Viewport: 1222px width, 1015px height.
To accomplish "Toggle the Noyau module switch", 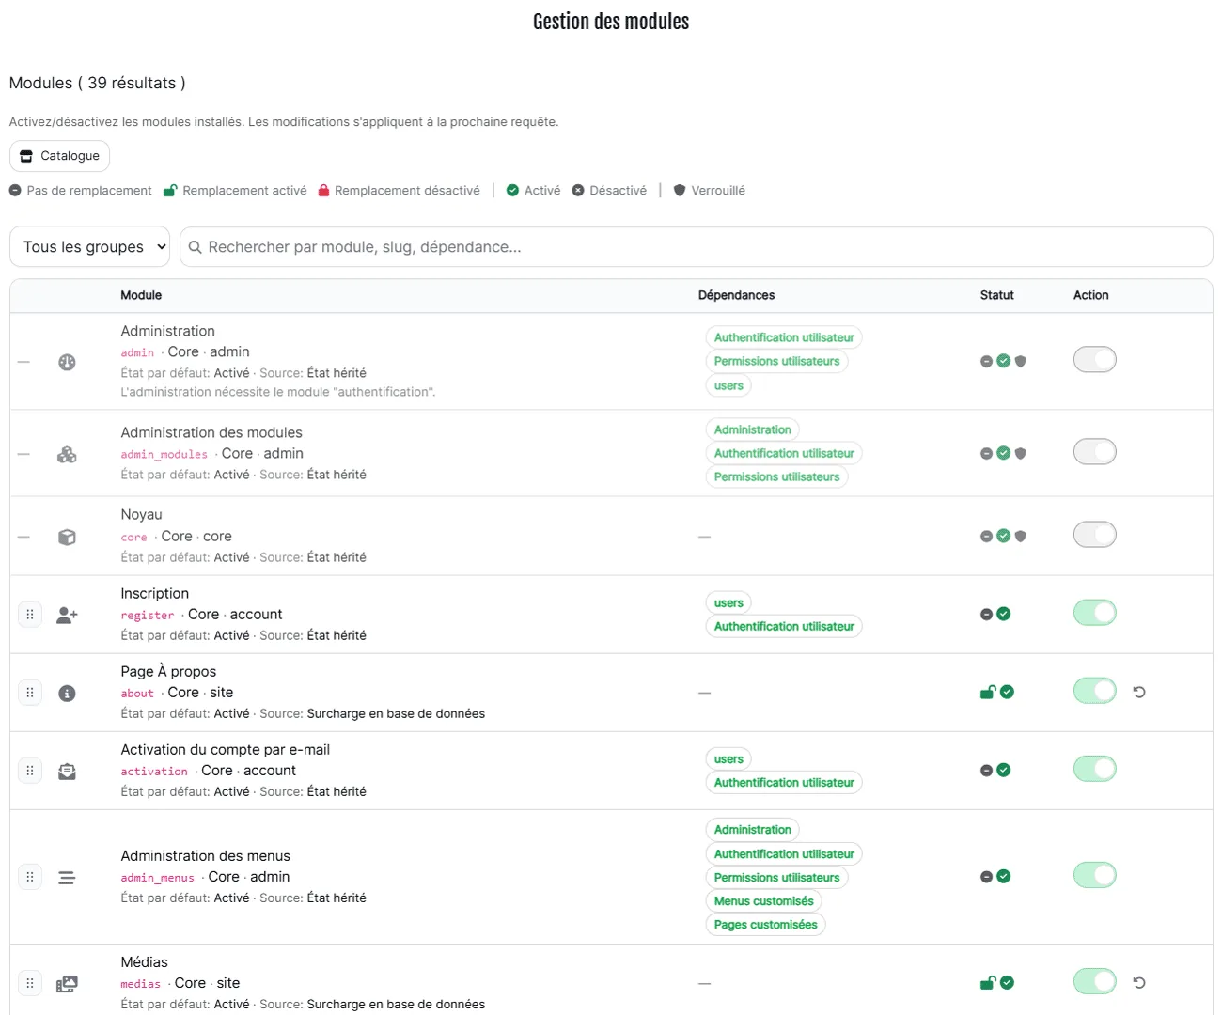I will (x=1095, y=535).
